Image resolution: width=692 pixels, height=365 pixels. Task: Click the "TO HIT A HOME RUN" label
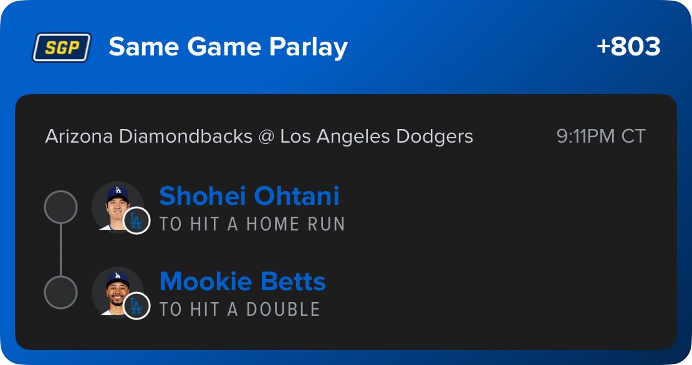[x=252, y=224]
